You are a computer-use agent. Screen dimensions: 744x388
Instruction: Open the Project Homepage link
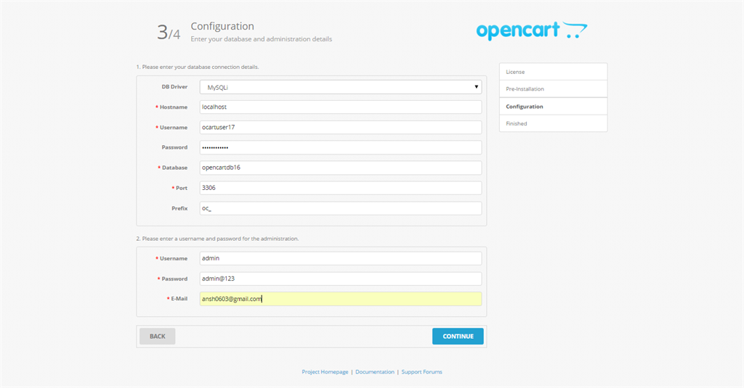coord(325,372)
